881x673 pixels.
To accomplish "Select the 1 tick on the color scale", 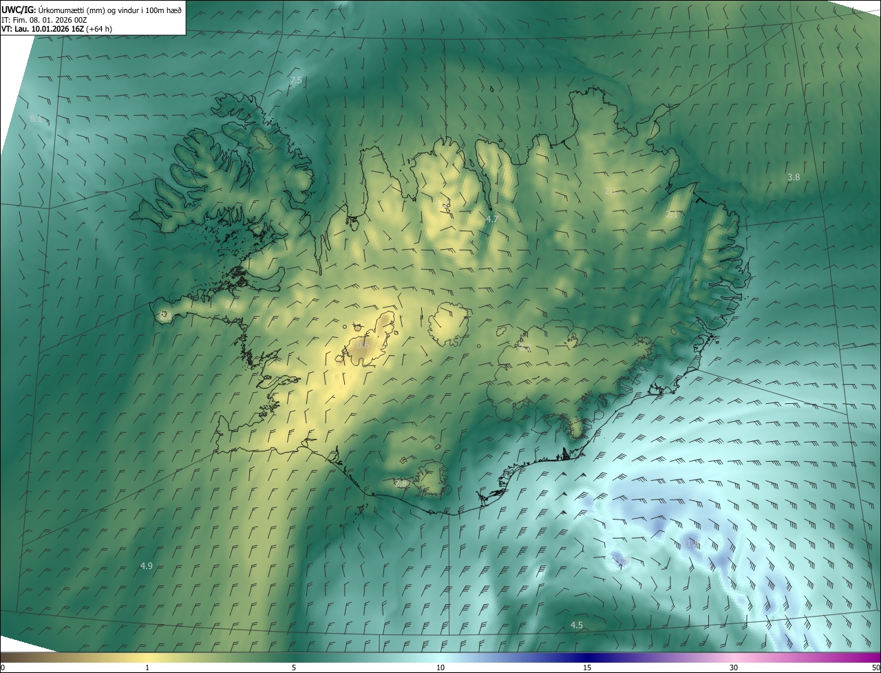I will (147, 668).
